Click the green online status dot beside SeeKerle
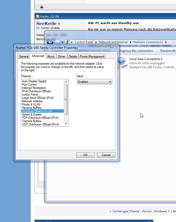The height and width of the screenshot is (222, 176). click(x=59, y=24)
